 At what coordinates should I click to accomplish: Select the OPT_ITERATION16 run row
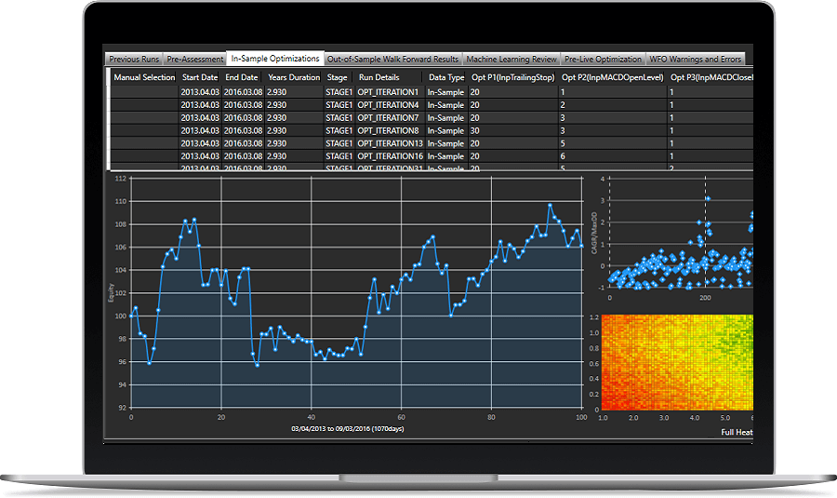click(x=432, y=156)
